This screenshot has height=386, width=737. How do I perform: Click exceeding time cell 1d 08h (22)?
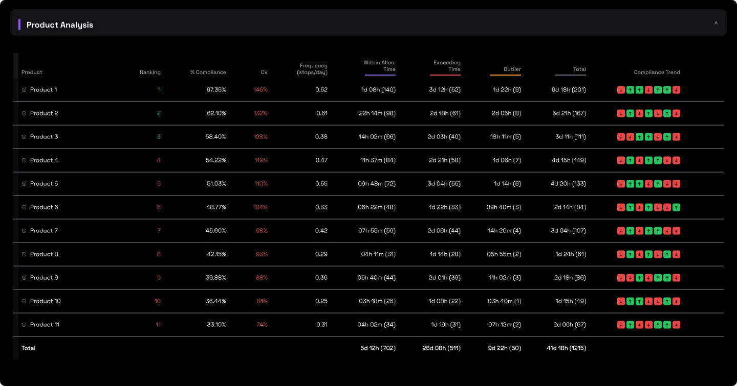[445, 301]
